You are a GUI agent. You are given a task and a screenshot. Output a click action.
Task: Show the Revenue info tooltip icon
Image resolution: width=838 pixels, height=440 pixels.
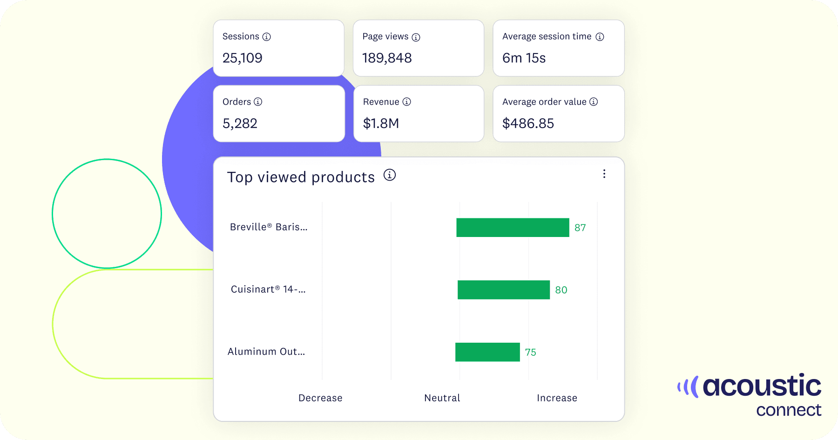tap(406, 102)
